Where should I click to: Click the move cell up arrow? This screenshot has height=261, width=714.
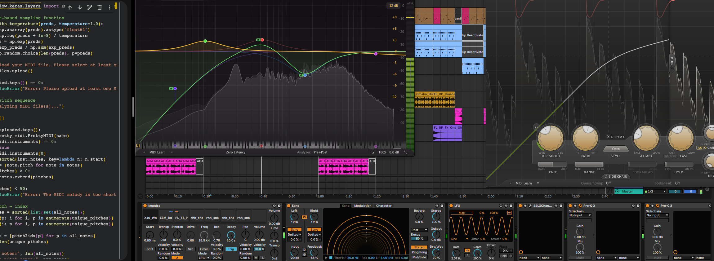[x=70, y=7]
